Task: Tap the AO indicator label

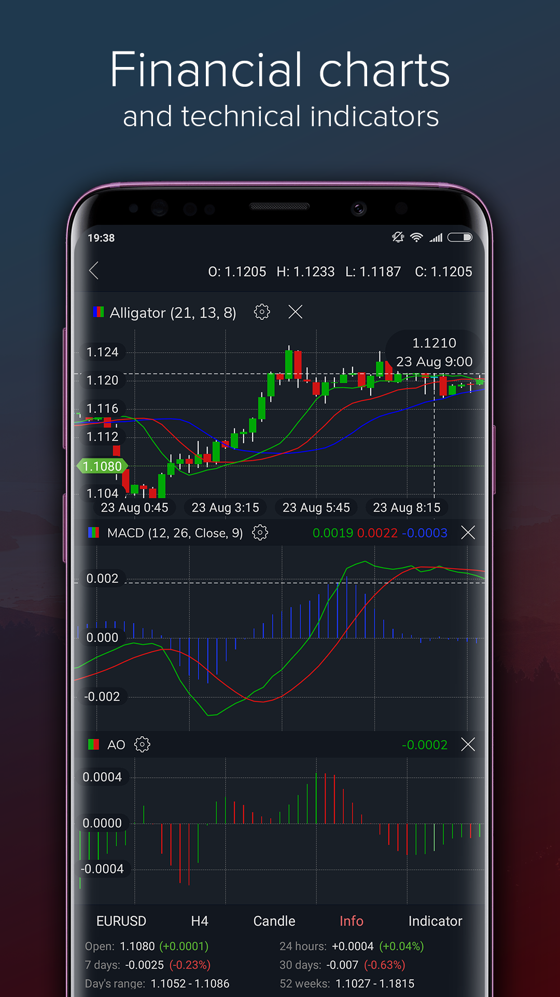Action: [x=116, y=745]
